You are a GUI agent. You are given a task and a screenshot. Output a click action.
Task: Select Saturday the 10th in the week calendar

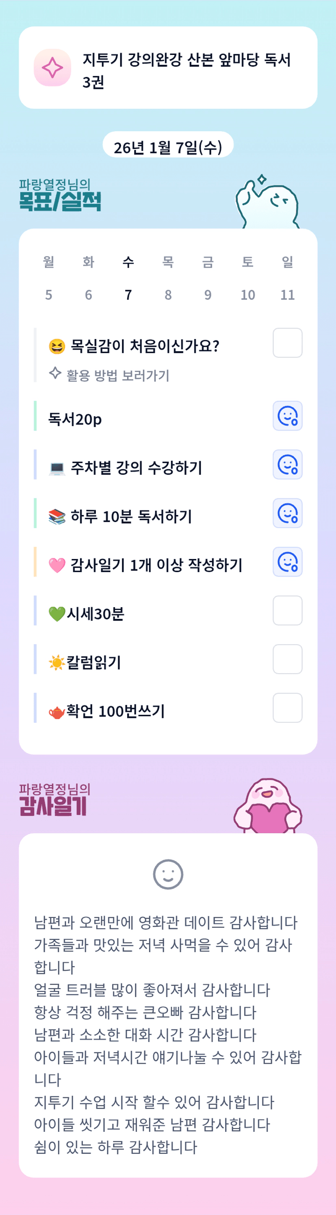247,295
